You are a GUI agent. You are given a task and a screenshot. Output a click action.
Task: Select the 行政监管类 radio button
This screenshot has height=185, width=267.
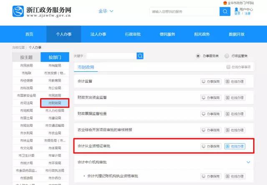click(227, 56)
